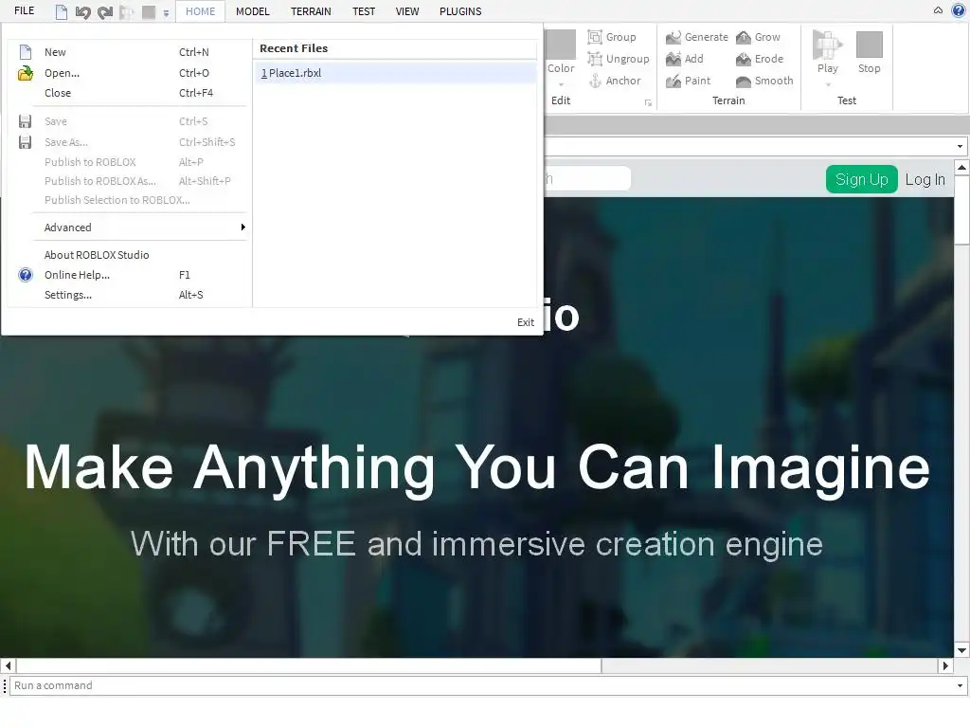
Task: Click the Open folder icon in File menu
Action: (x=26, y=73)
